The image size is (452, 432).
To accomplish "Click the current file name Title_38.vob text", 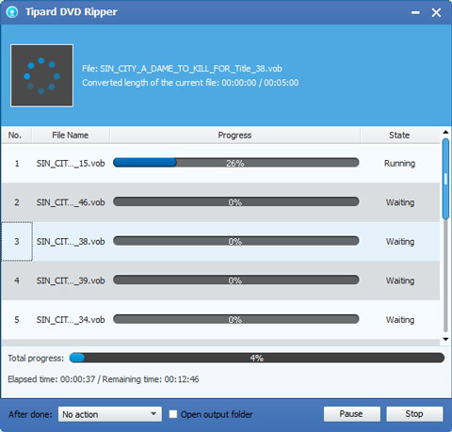I will coord(182,69).
